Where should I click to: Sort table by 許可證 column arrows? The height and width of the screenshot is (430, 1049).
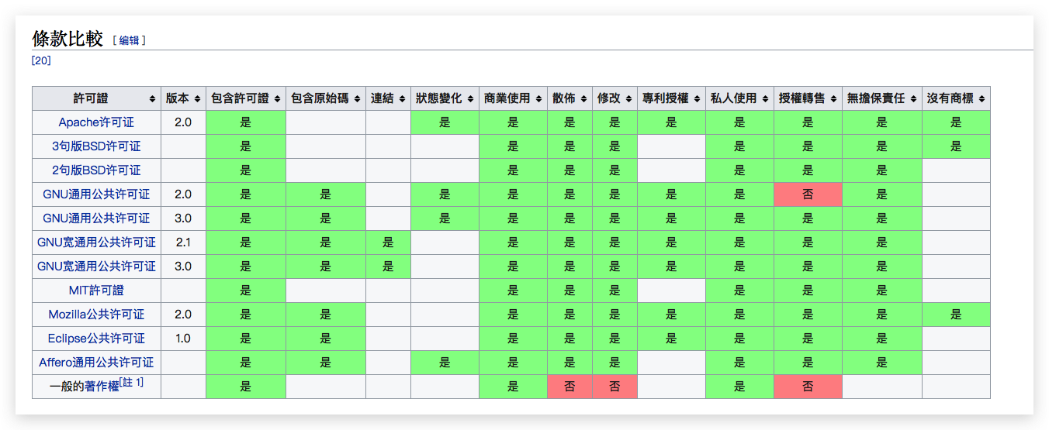(x=151, y=99)
